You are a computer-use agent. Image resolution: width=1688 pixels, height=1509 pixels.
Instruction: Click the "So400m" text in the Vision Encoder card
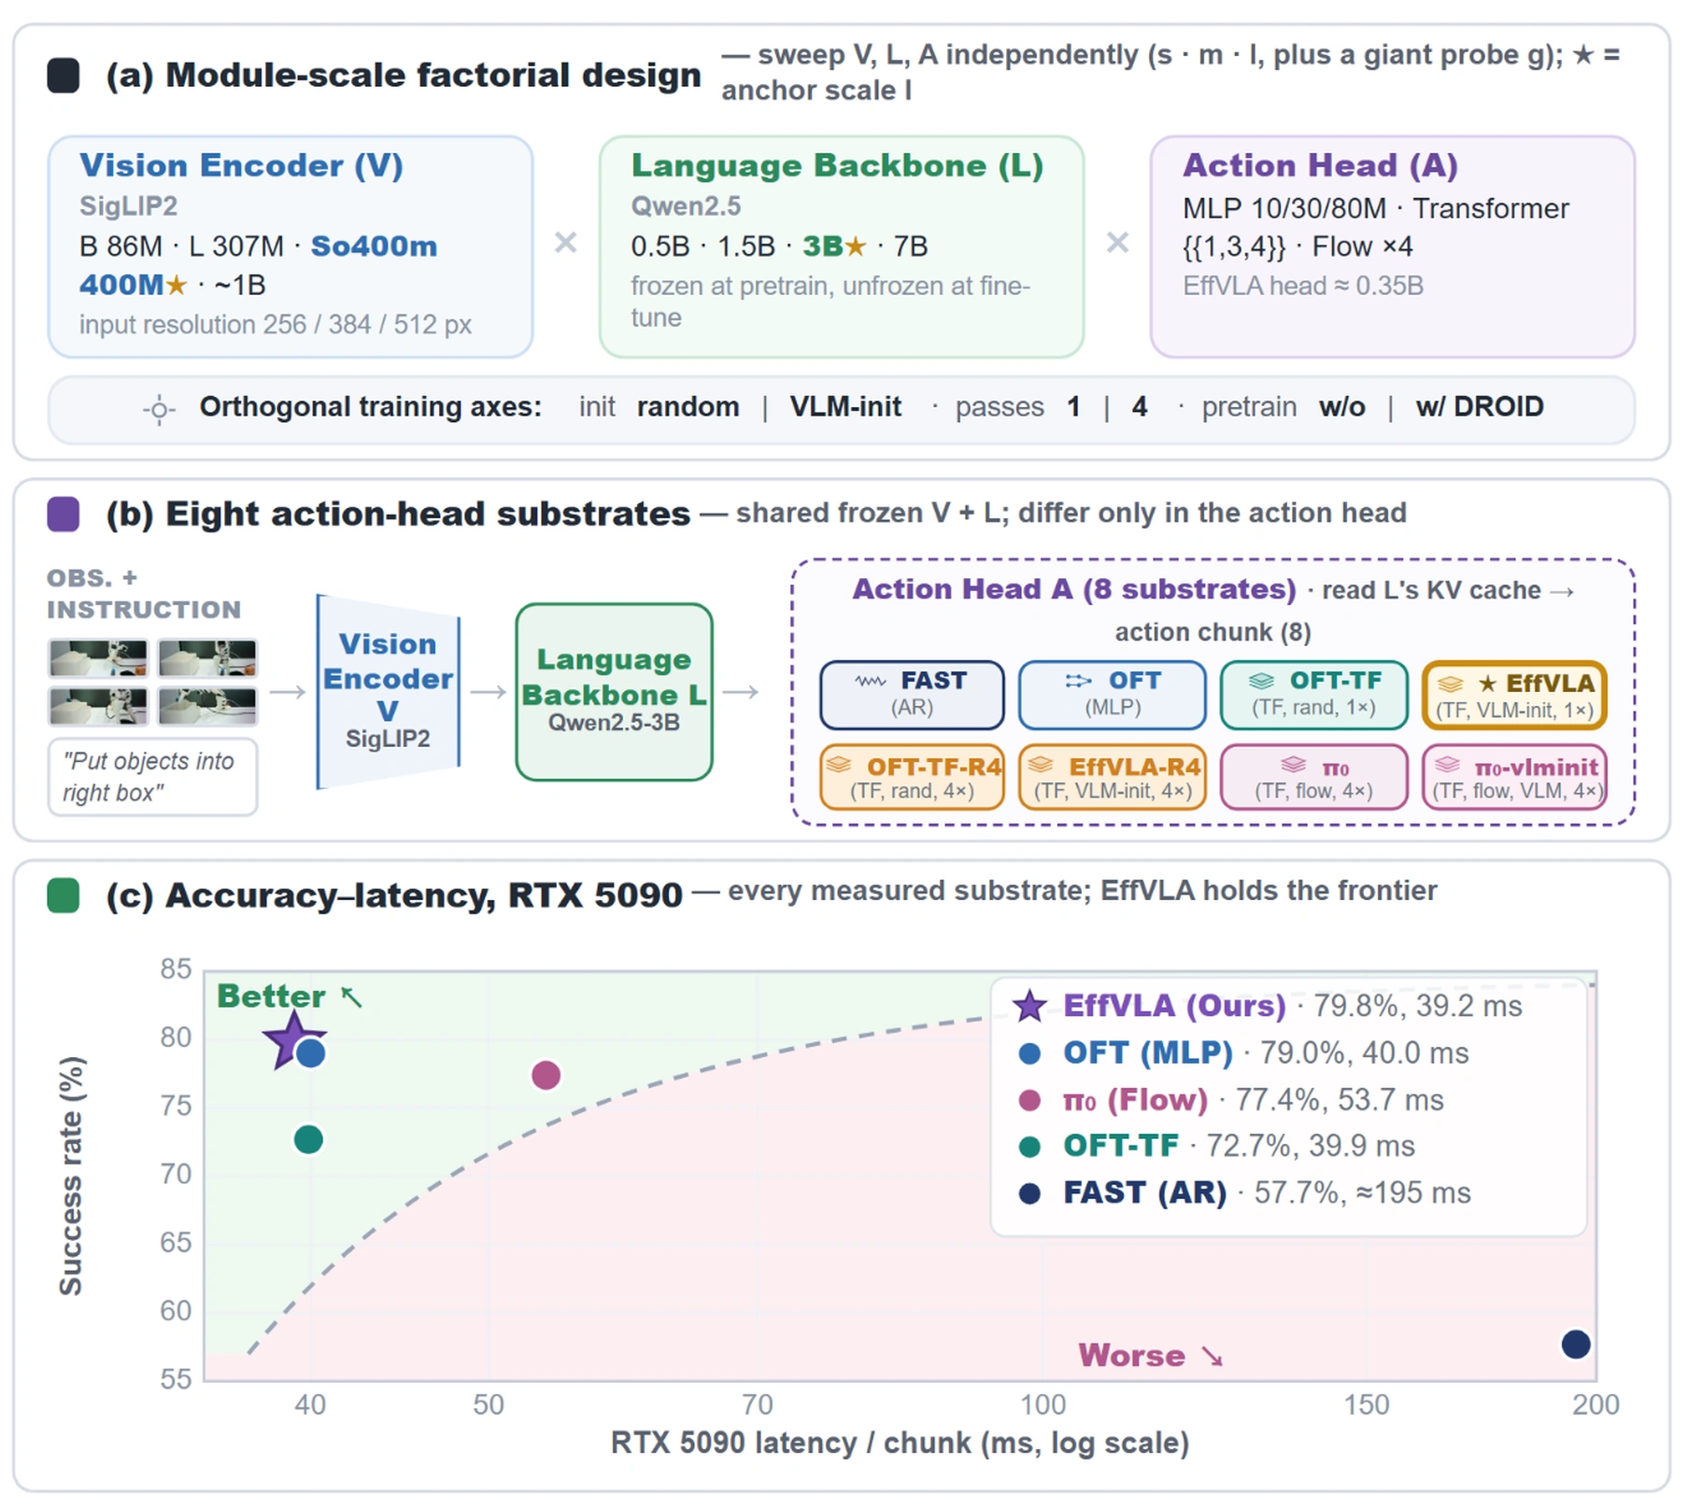coord(374,247)
